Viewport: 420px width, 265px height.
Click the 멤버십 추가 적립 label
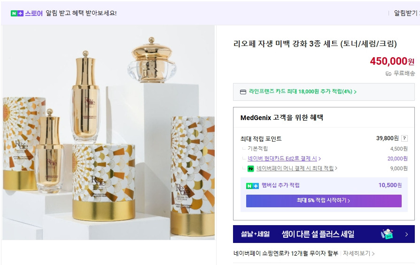click(x=280, y=186)
